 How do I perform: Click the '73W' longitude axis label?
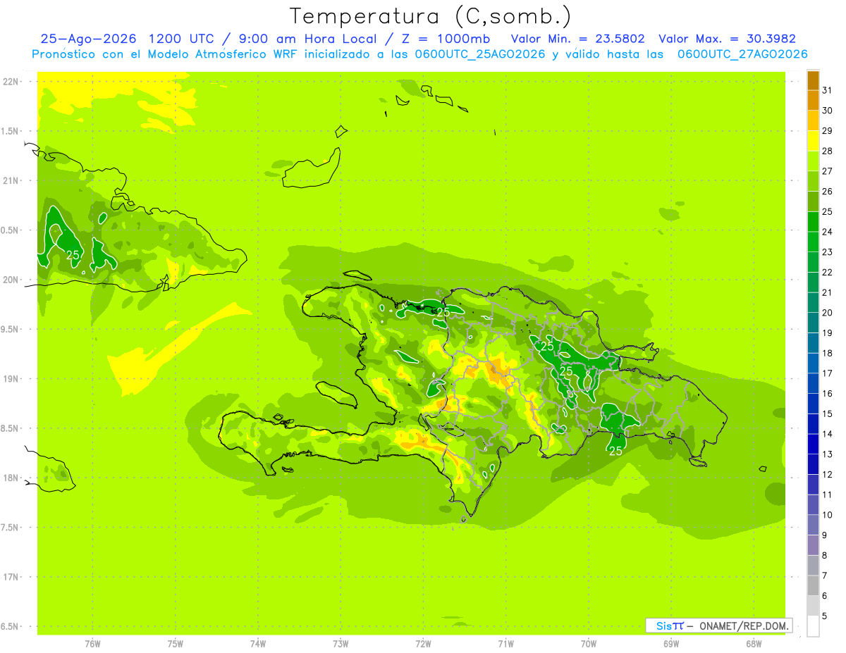341,644
